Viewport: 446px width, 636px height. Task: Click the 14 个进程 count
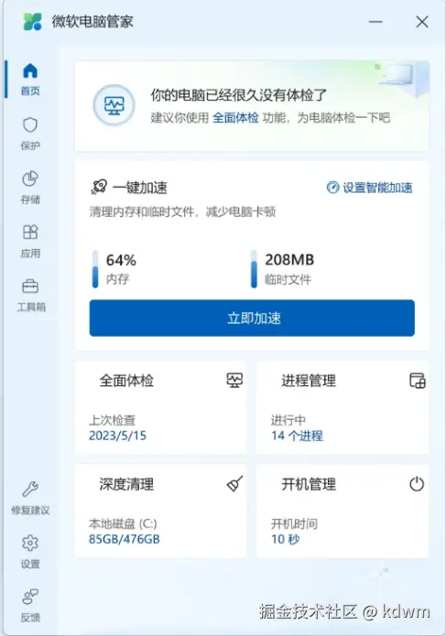tap(297, 436)
